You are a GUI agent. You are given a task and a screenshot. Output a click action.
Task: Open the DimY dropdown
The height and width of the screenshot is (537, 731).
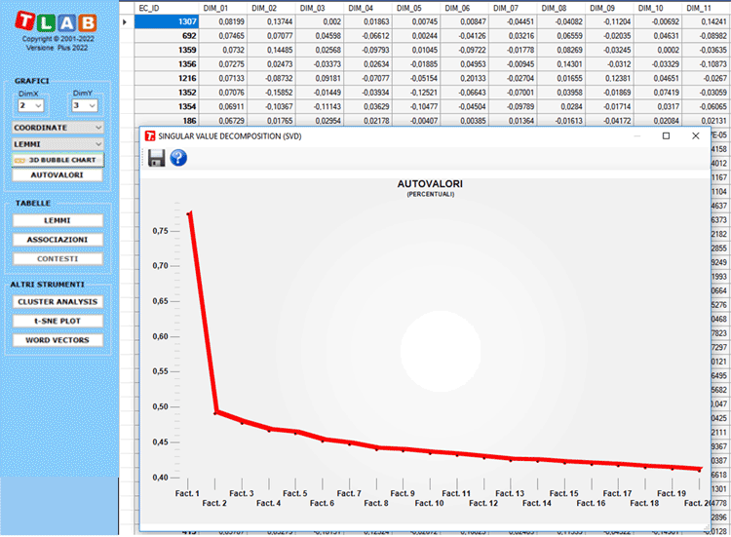coord(85,106)
